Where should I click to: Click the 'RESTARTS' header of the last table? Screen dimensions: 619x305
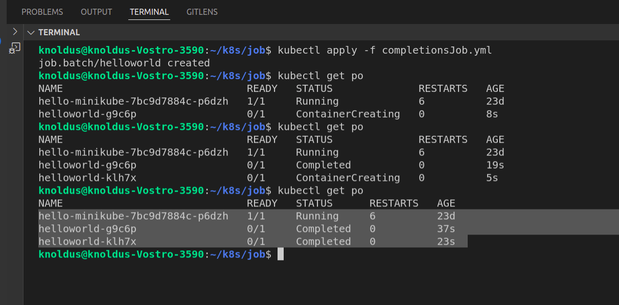[x=394, y=203]
